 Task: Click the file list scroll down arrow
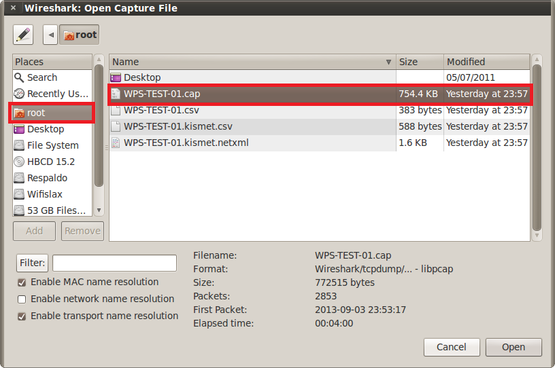tap(537, 236)
